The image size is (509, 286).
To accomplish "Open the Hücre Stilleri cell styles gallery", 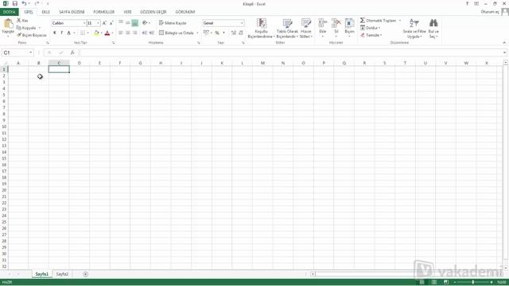I will tap(305, 29).
